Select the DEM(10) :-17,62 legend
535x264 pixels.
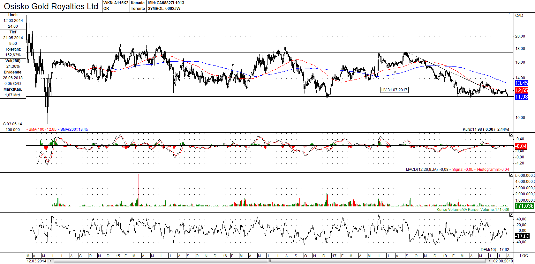pos(495,250)
